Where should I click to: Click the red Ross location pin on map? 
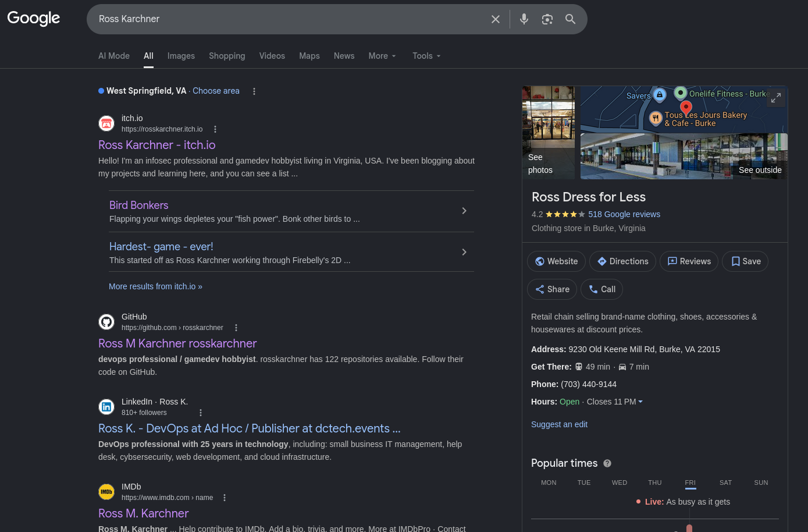(686, 108)
